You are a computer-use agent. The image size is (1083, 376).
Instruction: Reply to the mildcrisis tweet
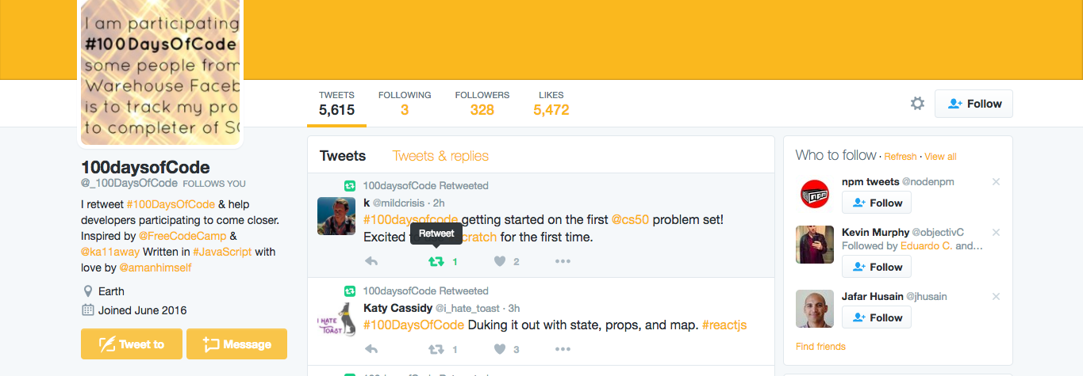tap(371, 261)
